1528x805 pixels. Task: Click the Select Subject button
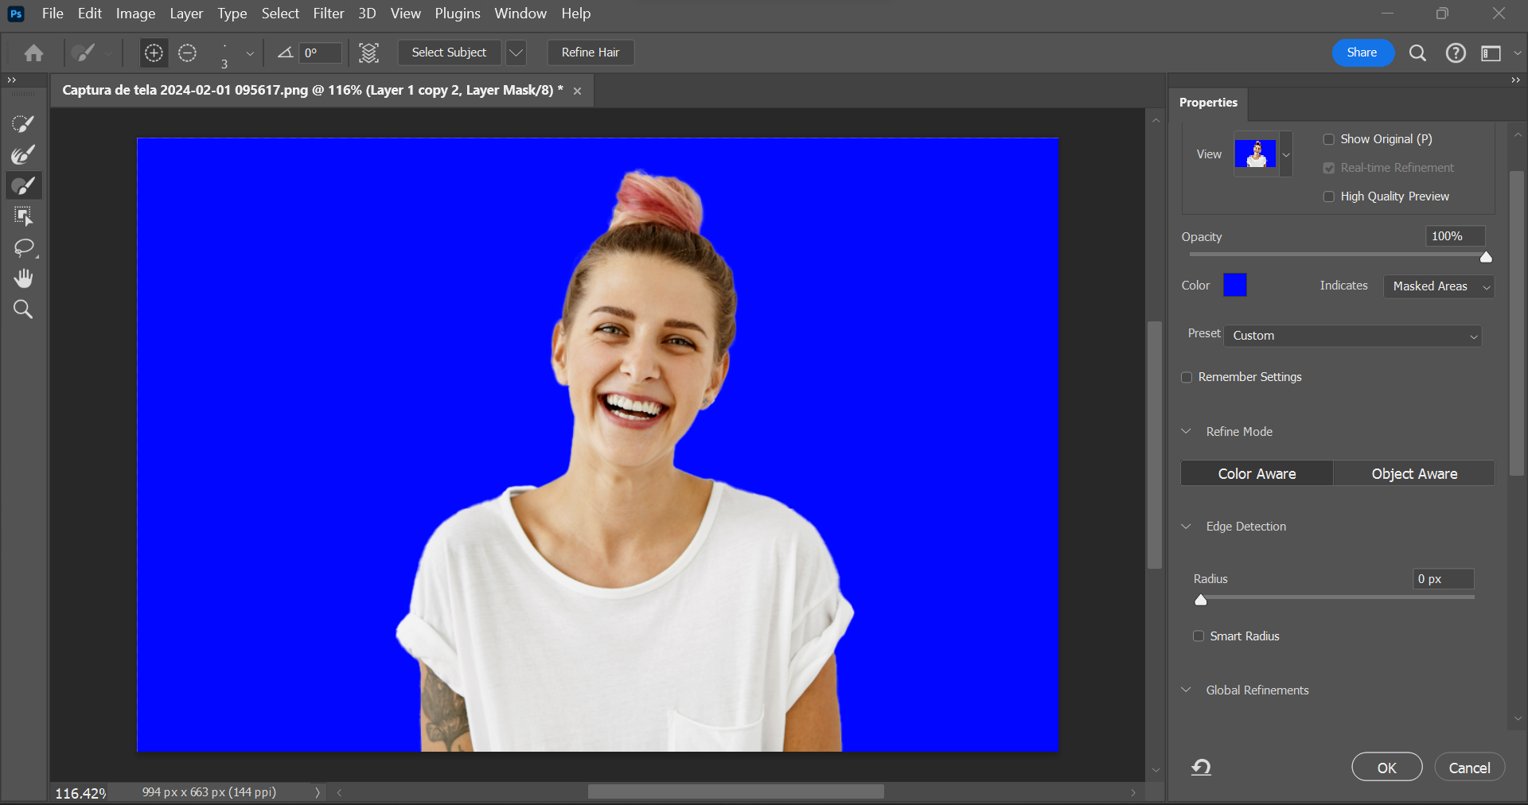coord(449,52)
